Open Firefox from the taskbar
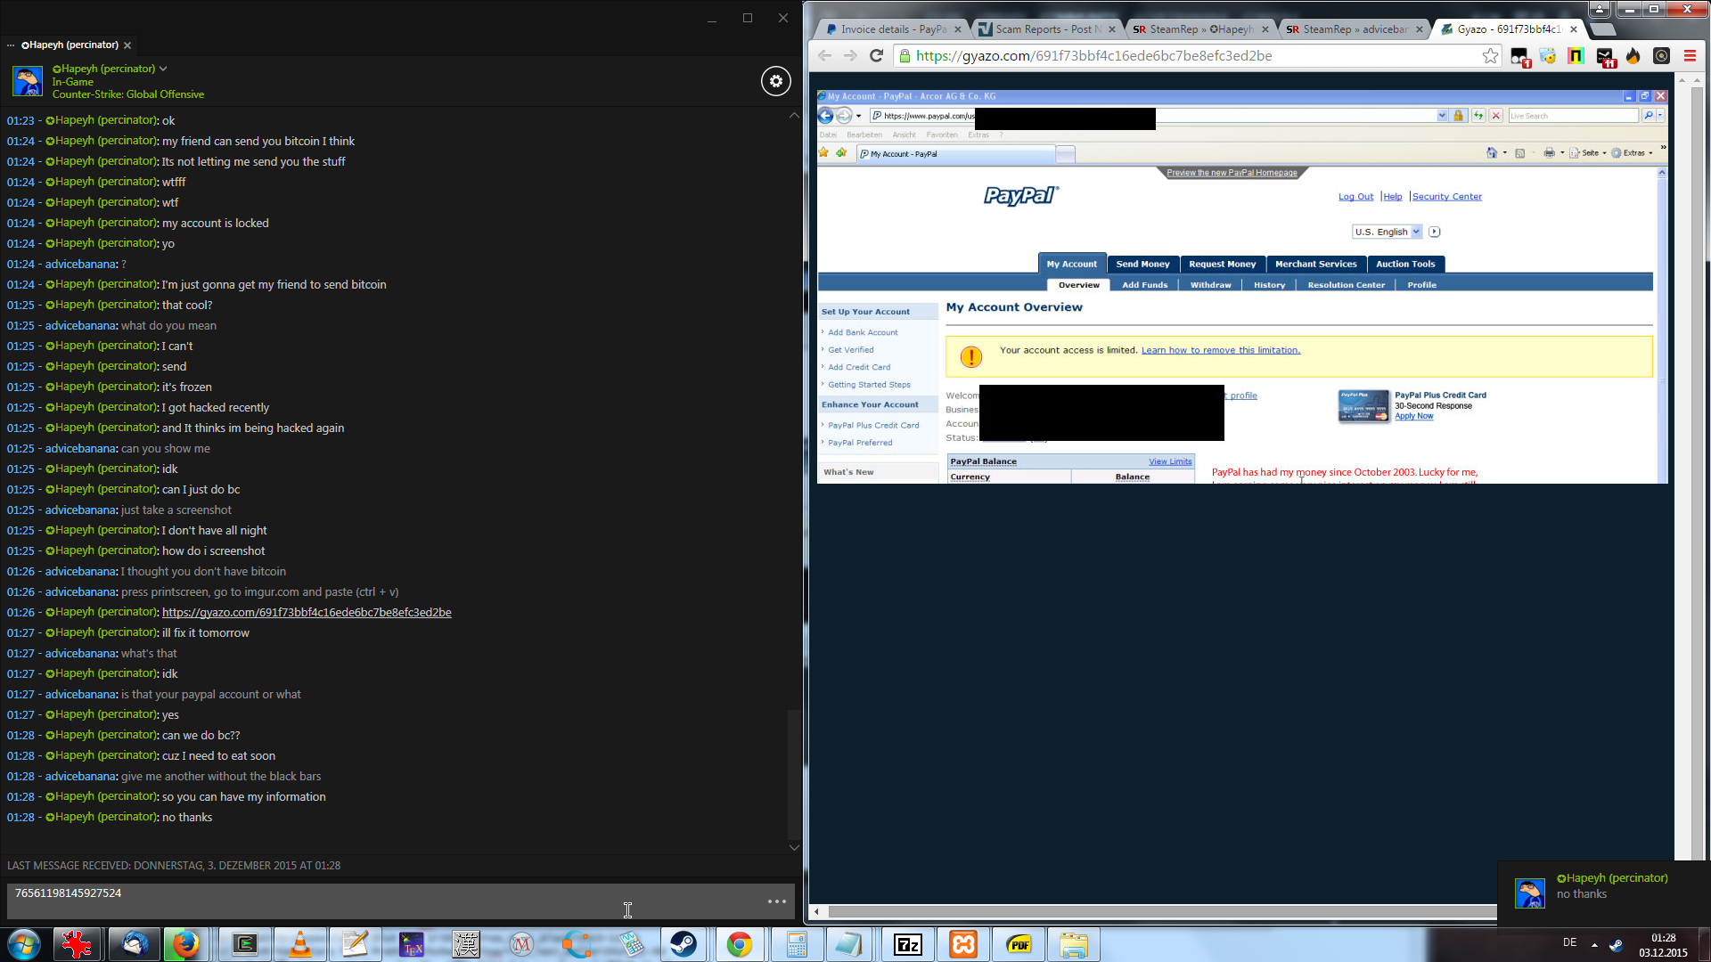 click(185, 945)
